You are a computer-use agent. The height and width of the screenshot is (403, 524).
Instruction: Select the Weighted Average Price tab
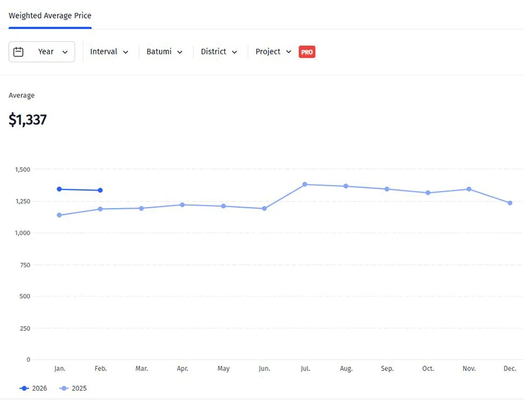[x=50, y=16]
